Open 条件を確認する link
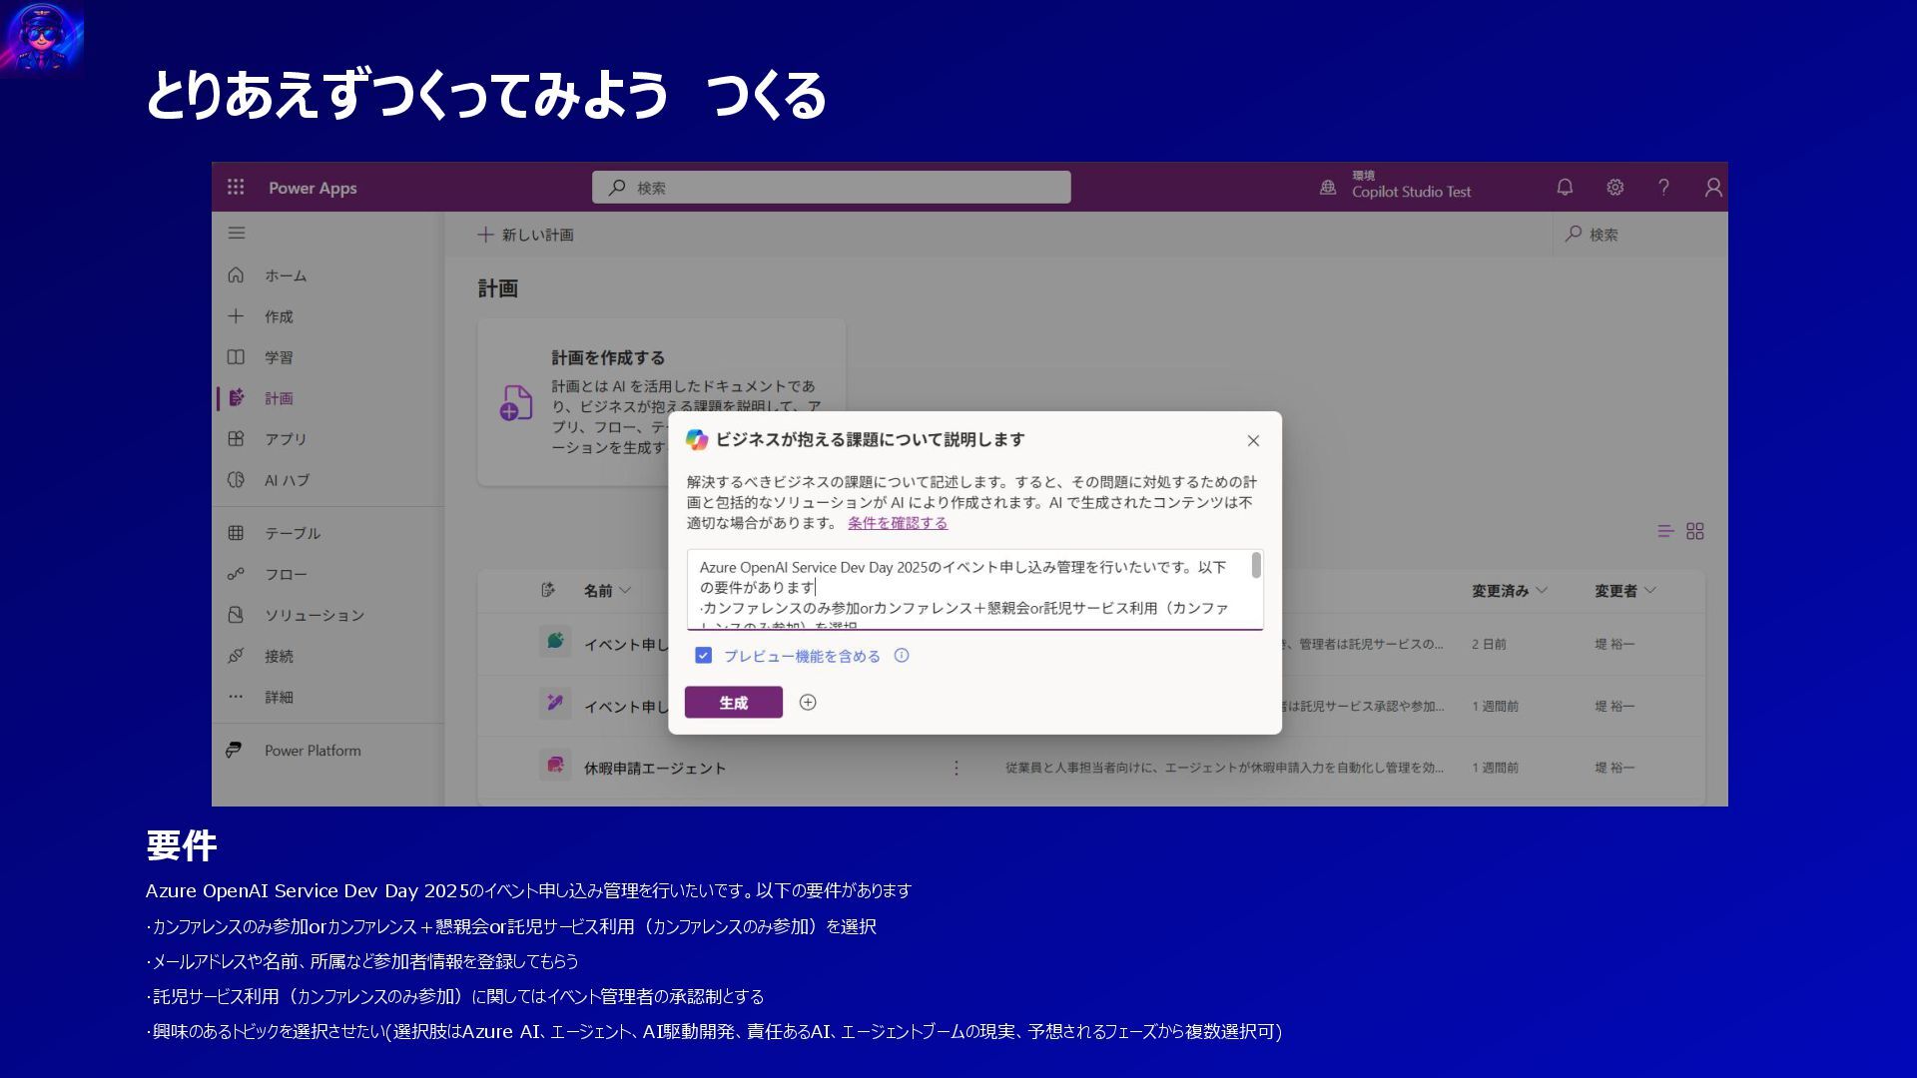The height and width of the screenshot is (1078, 1917). click(898, 523)
